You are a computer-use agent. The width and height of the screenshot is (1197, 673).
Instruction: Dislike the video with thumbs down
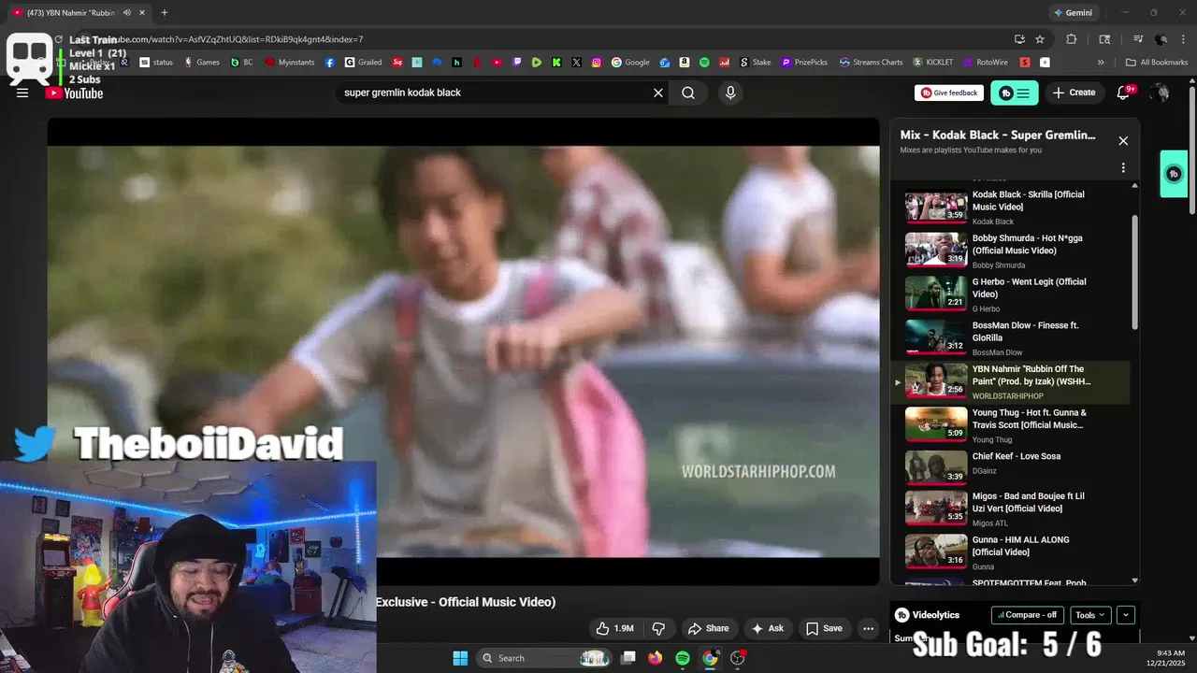658,628
